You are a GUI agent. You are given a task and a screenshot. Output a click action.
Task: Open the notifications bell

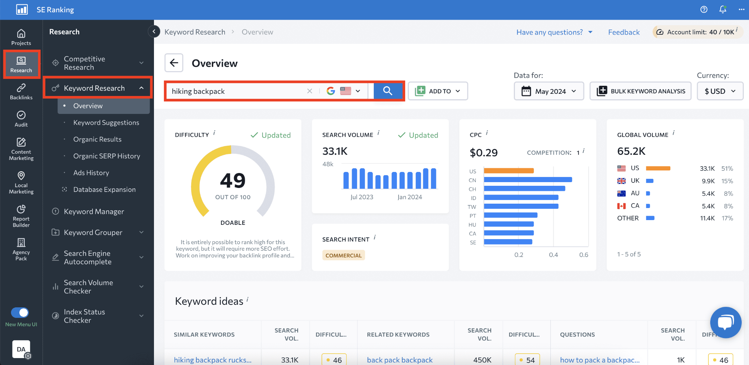tap(723, 9)
